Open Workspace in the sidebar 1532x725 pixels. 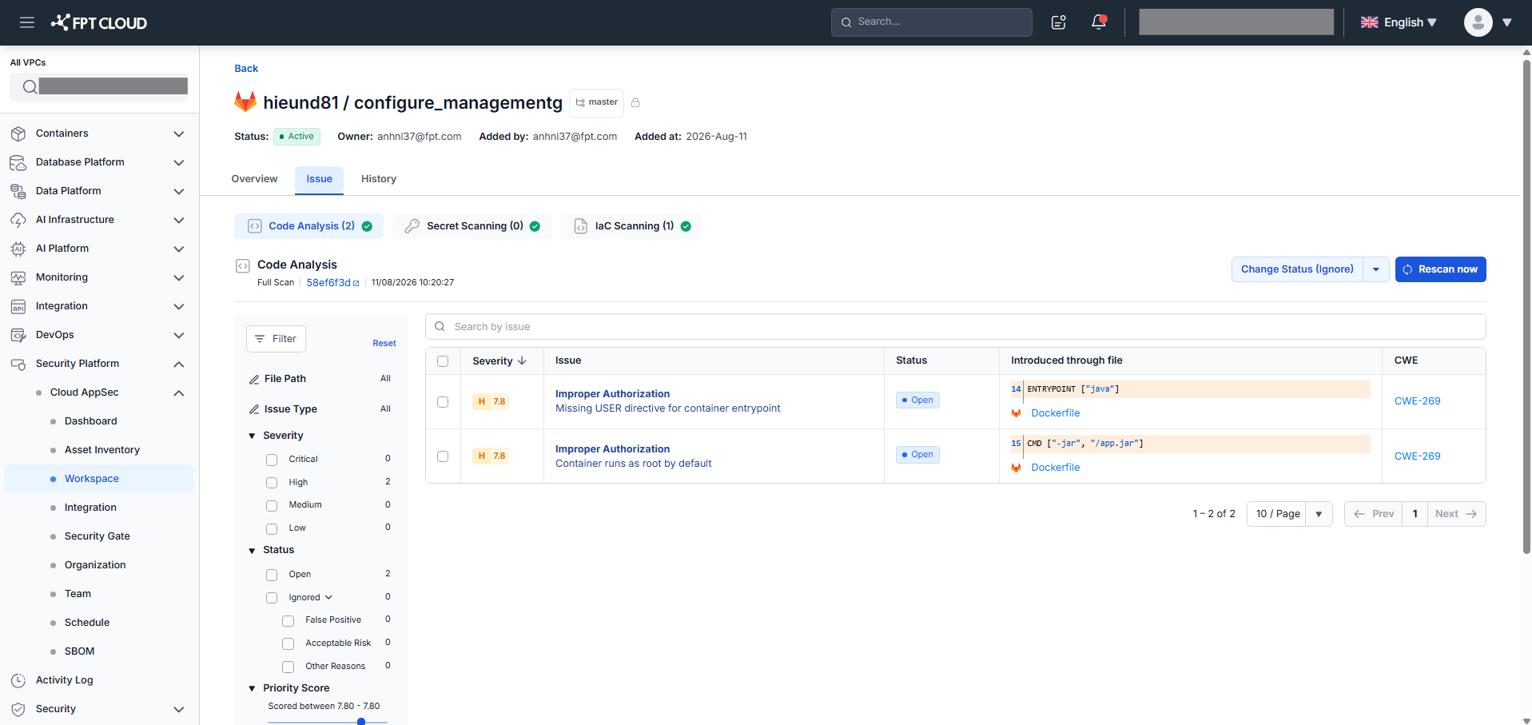(x=98, y=479)
